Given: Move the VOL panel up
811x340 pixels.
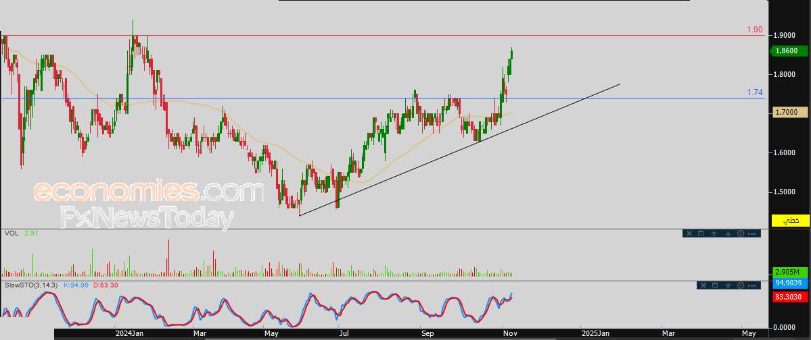Looking at the screenshot, I should coord(714,233).
